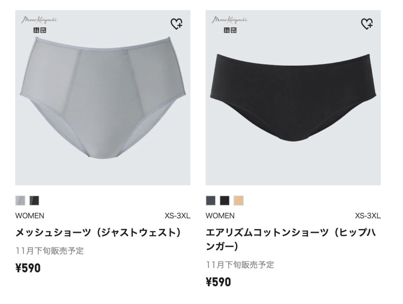Add AIRism cotton shorts to wishlist heart

tap(367, 24)
